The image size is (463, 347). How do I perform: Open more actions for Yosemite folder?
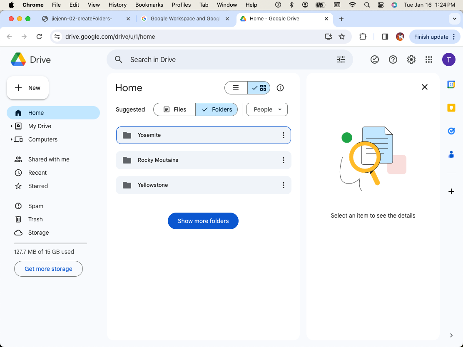[x=283, y=135]
